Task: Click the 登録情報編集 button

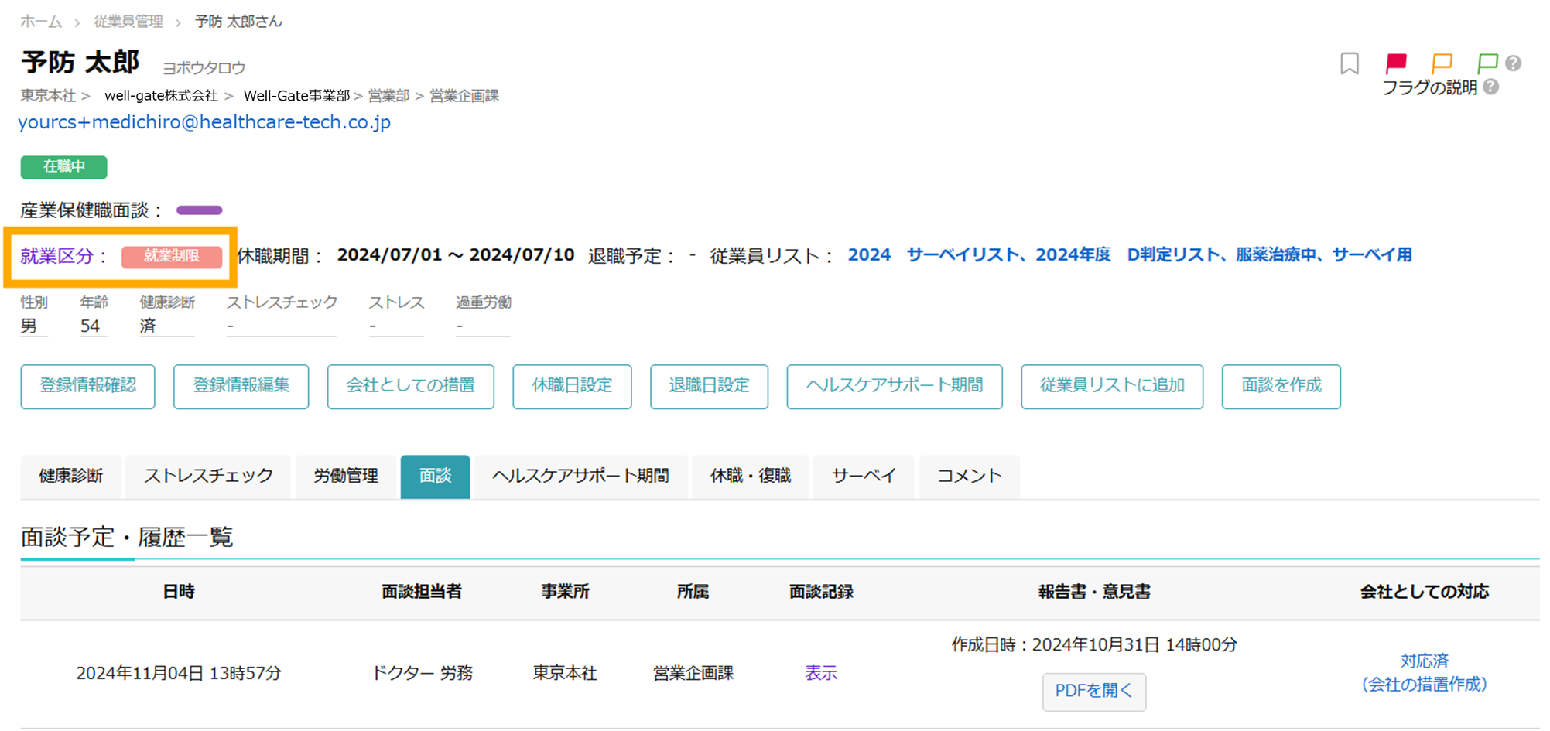Action: pyautogui.click(x=241, y=386)
